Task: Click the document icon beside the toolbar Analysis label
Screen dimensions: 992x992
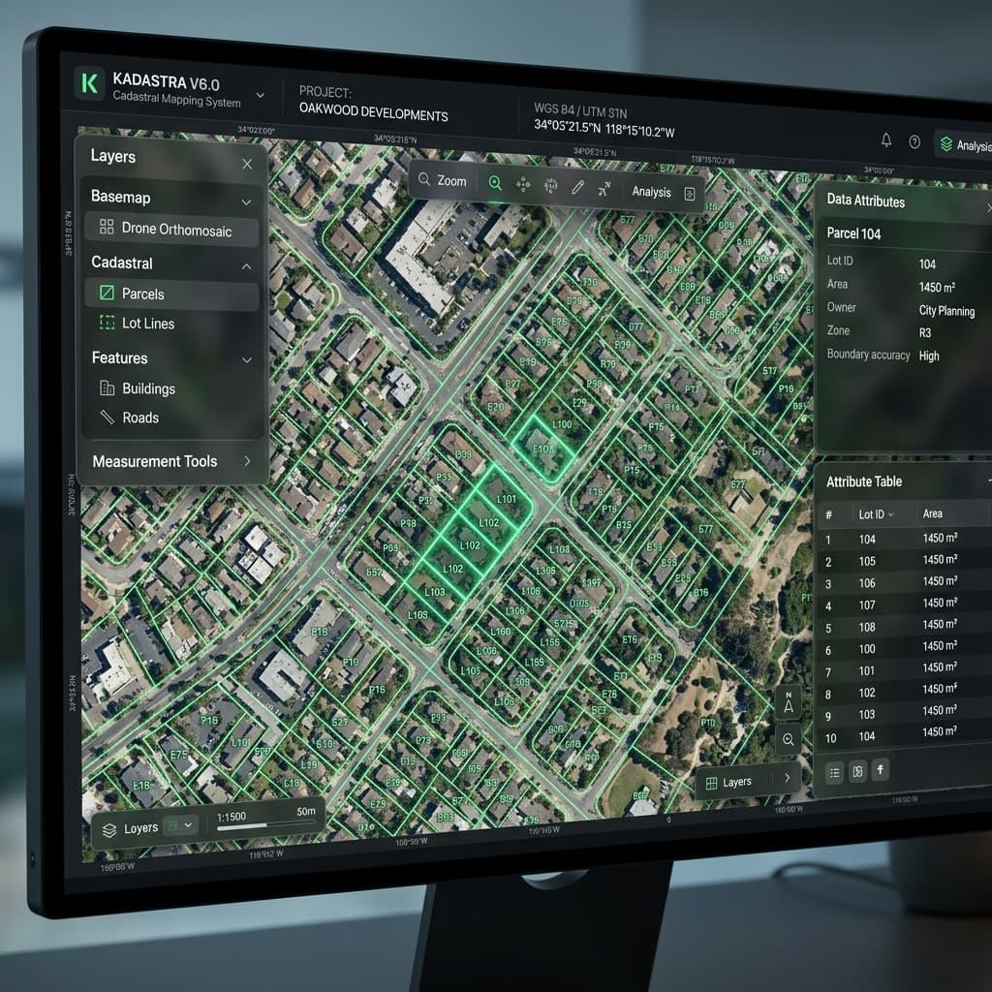Action: tap(690, 194)
